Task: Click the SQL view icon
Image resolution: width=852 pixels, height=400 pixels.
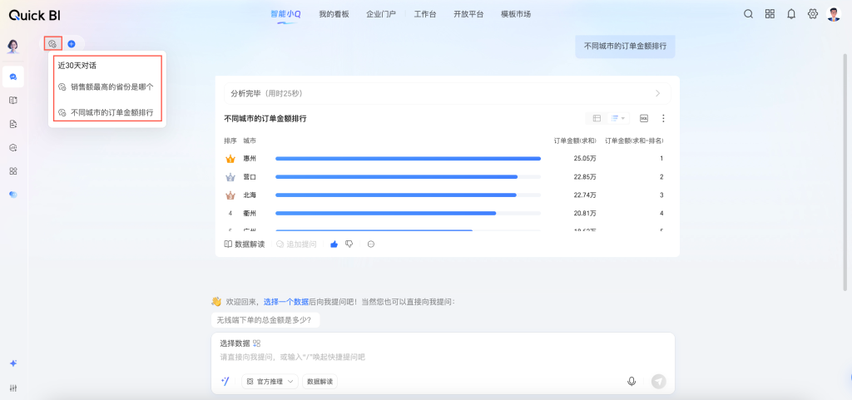Action: tap(644, 119)
